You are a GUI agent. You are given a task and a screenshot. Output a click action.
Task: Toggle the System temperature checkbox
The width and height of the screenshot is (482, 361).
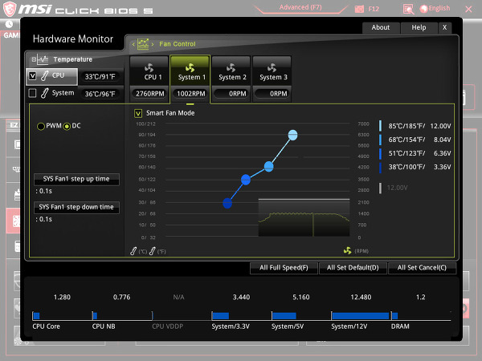pos(32,93)
